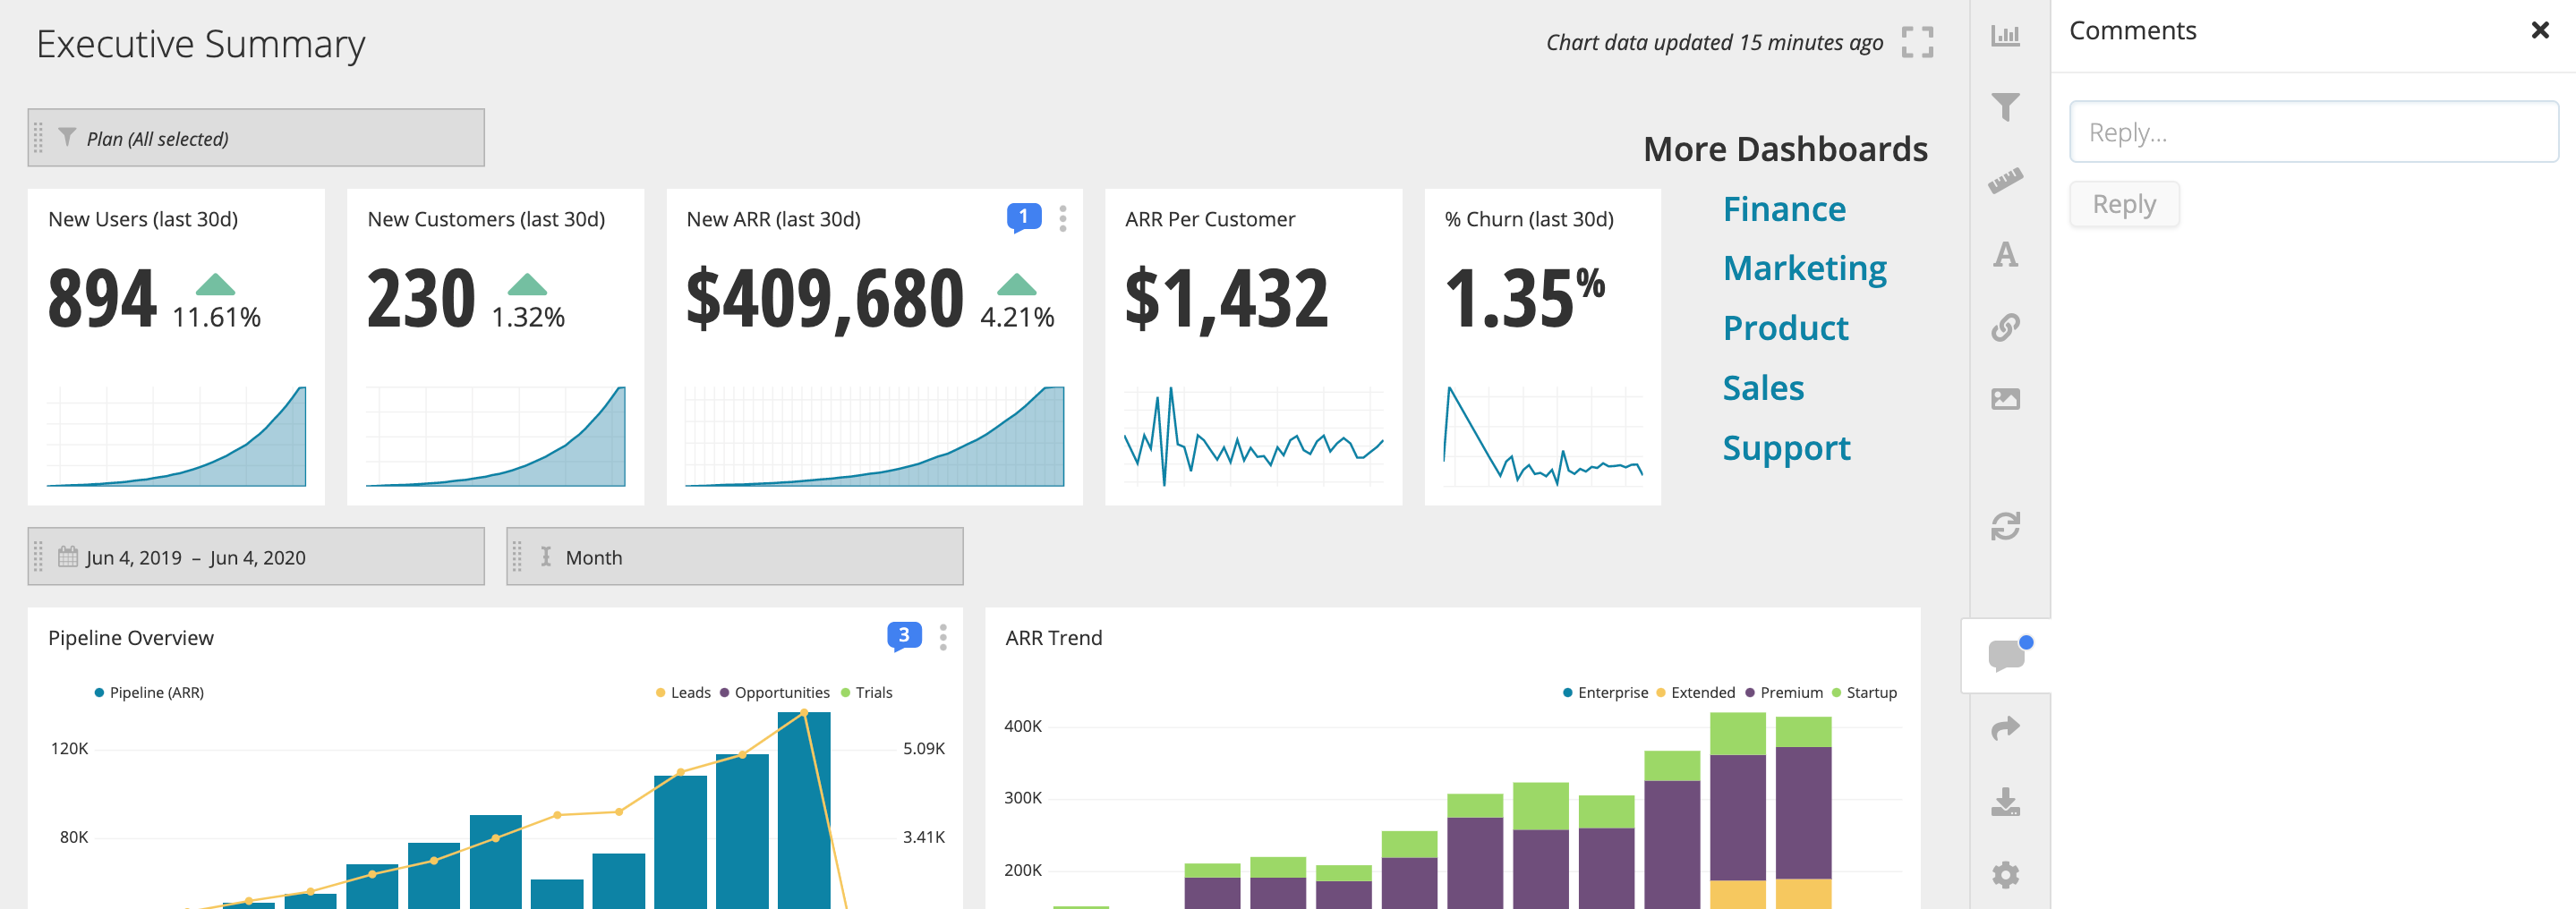
Task: Open the Jun 4, 2019 – Jun 4, 2020 date filter
Action: tap(256, 556)
